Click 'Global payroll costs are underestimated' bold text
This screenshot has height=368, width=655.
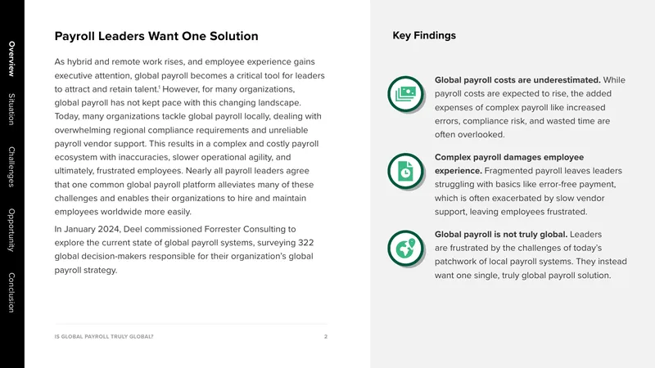pyautogui.click(x=517, y=79)
